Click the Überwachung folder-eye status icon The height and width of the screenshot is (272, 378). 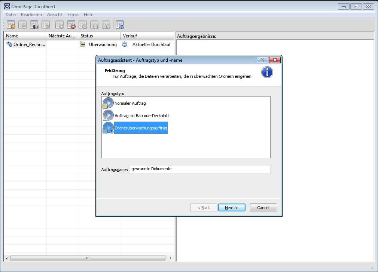[82, 44]
